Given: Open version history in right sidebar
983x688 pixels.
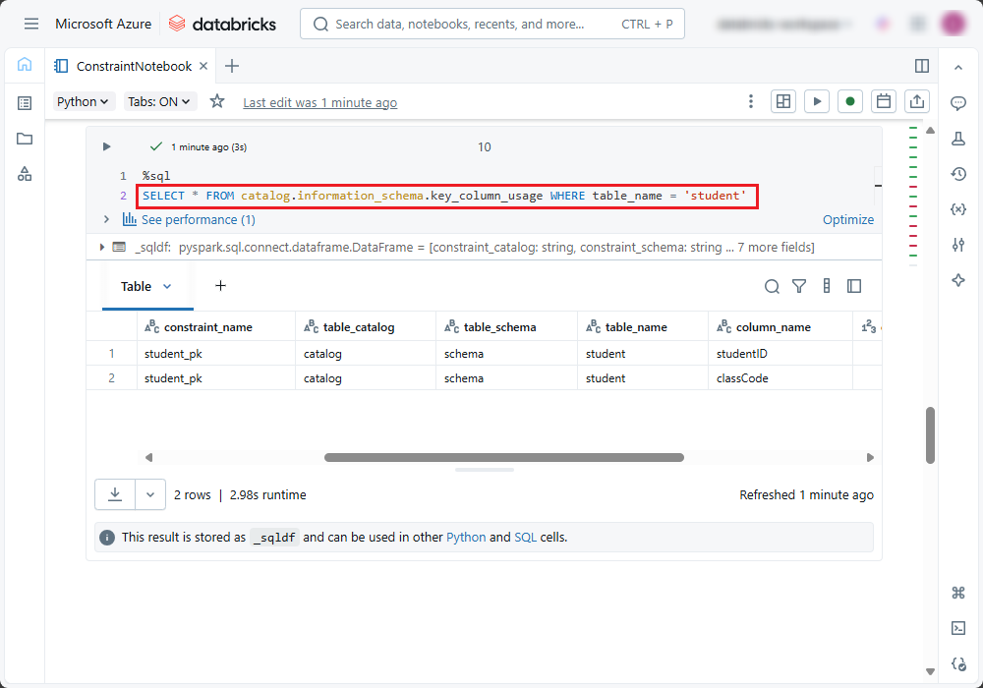Looking at the screenshot, I should [958, 174].
